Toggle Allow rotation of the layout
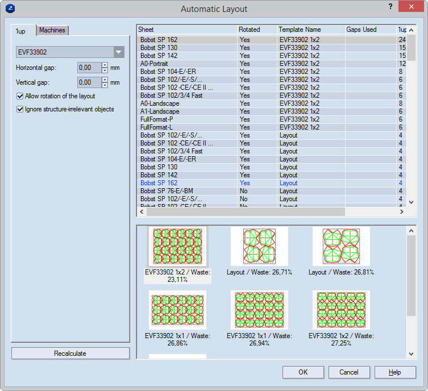The image size is (428, 391). point(20,97)
